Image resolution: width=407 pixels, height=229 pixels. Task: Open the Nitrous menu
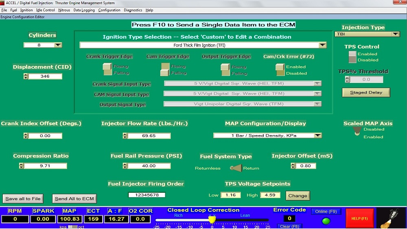pyautogui.click(x=64, y=10)
